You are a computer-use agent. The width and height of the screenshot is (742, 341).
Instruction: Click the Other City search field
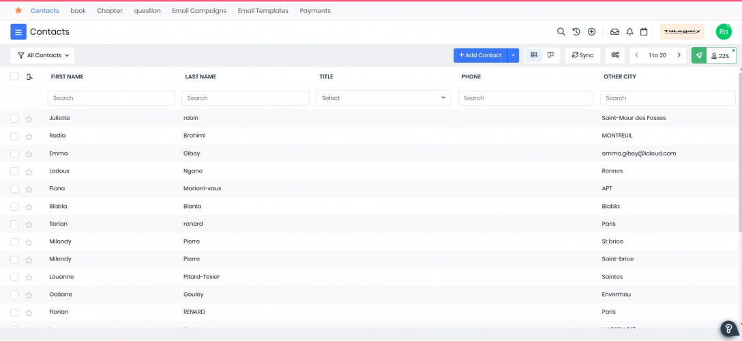(668, 98)
